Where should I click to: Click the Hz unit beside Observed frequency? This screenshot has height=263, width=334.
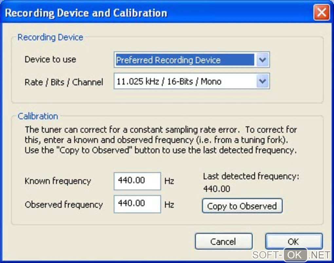169,205
